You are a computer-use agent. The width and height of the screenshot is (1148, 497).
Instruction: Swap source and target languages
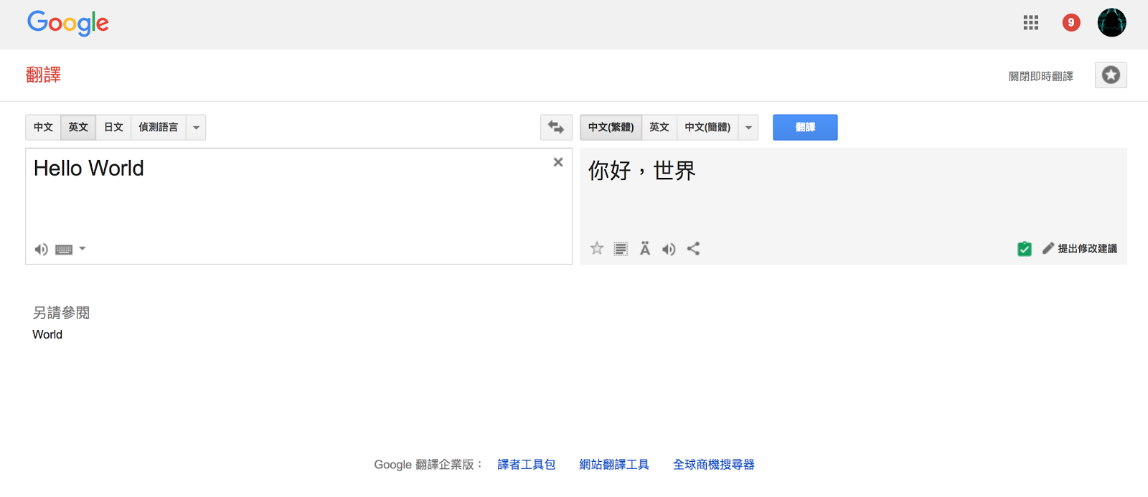click(x=556, y=128)
